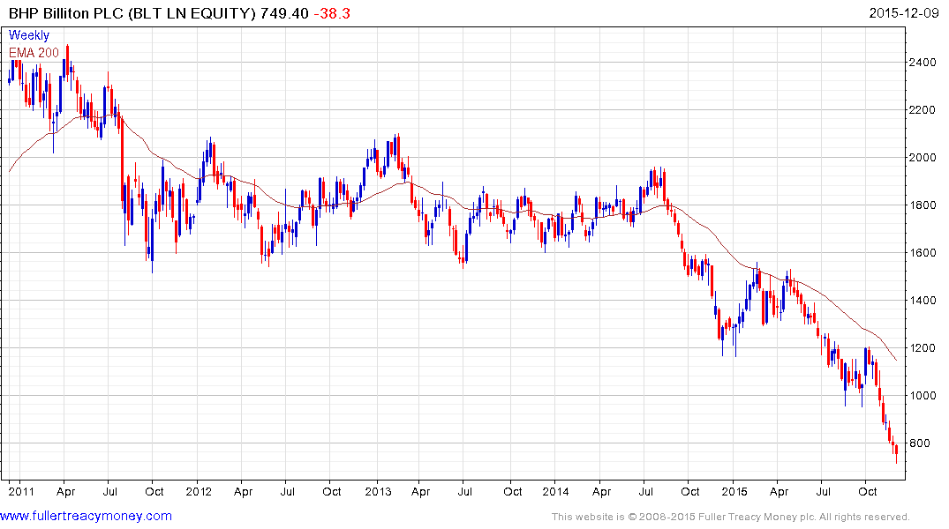Select the 2000 price axis label
The height and width of the screenshot is (529, 949).
point(923,158)
